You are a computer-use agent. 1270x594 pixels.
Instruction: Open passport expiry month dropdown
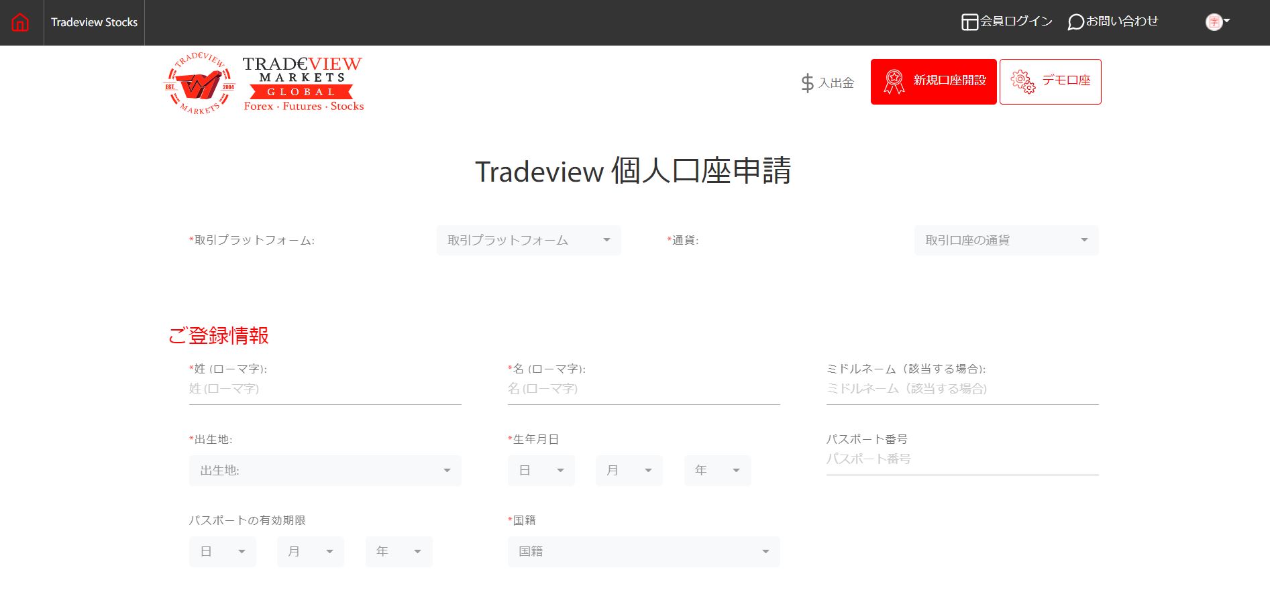tap(310, 552)
